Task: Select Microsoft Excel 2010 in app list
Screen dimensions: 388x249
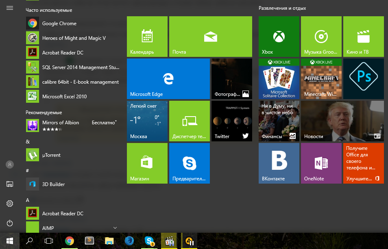Action: pyautogui.click(x=64, y=97)
